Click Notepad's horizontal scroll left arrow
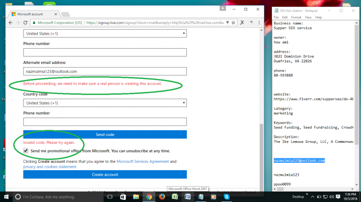Viewport: 361px width, 202px height. [x=274, y=189]
